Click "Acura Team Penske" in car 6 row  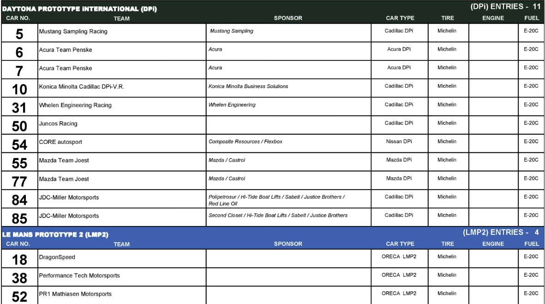tap(66, 50)
